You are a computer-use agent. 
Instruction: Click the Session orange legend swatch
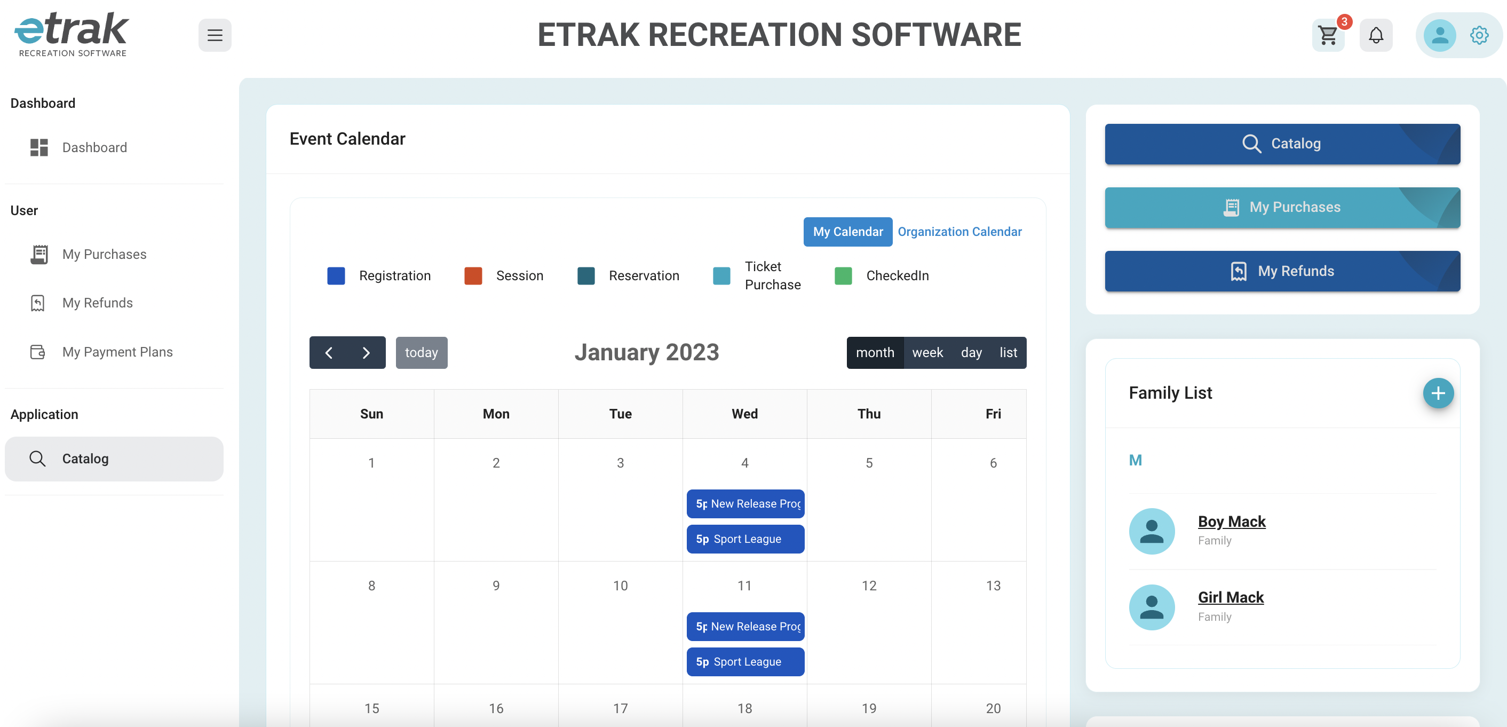pos(473,276)
